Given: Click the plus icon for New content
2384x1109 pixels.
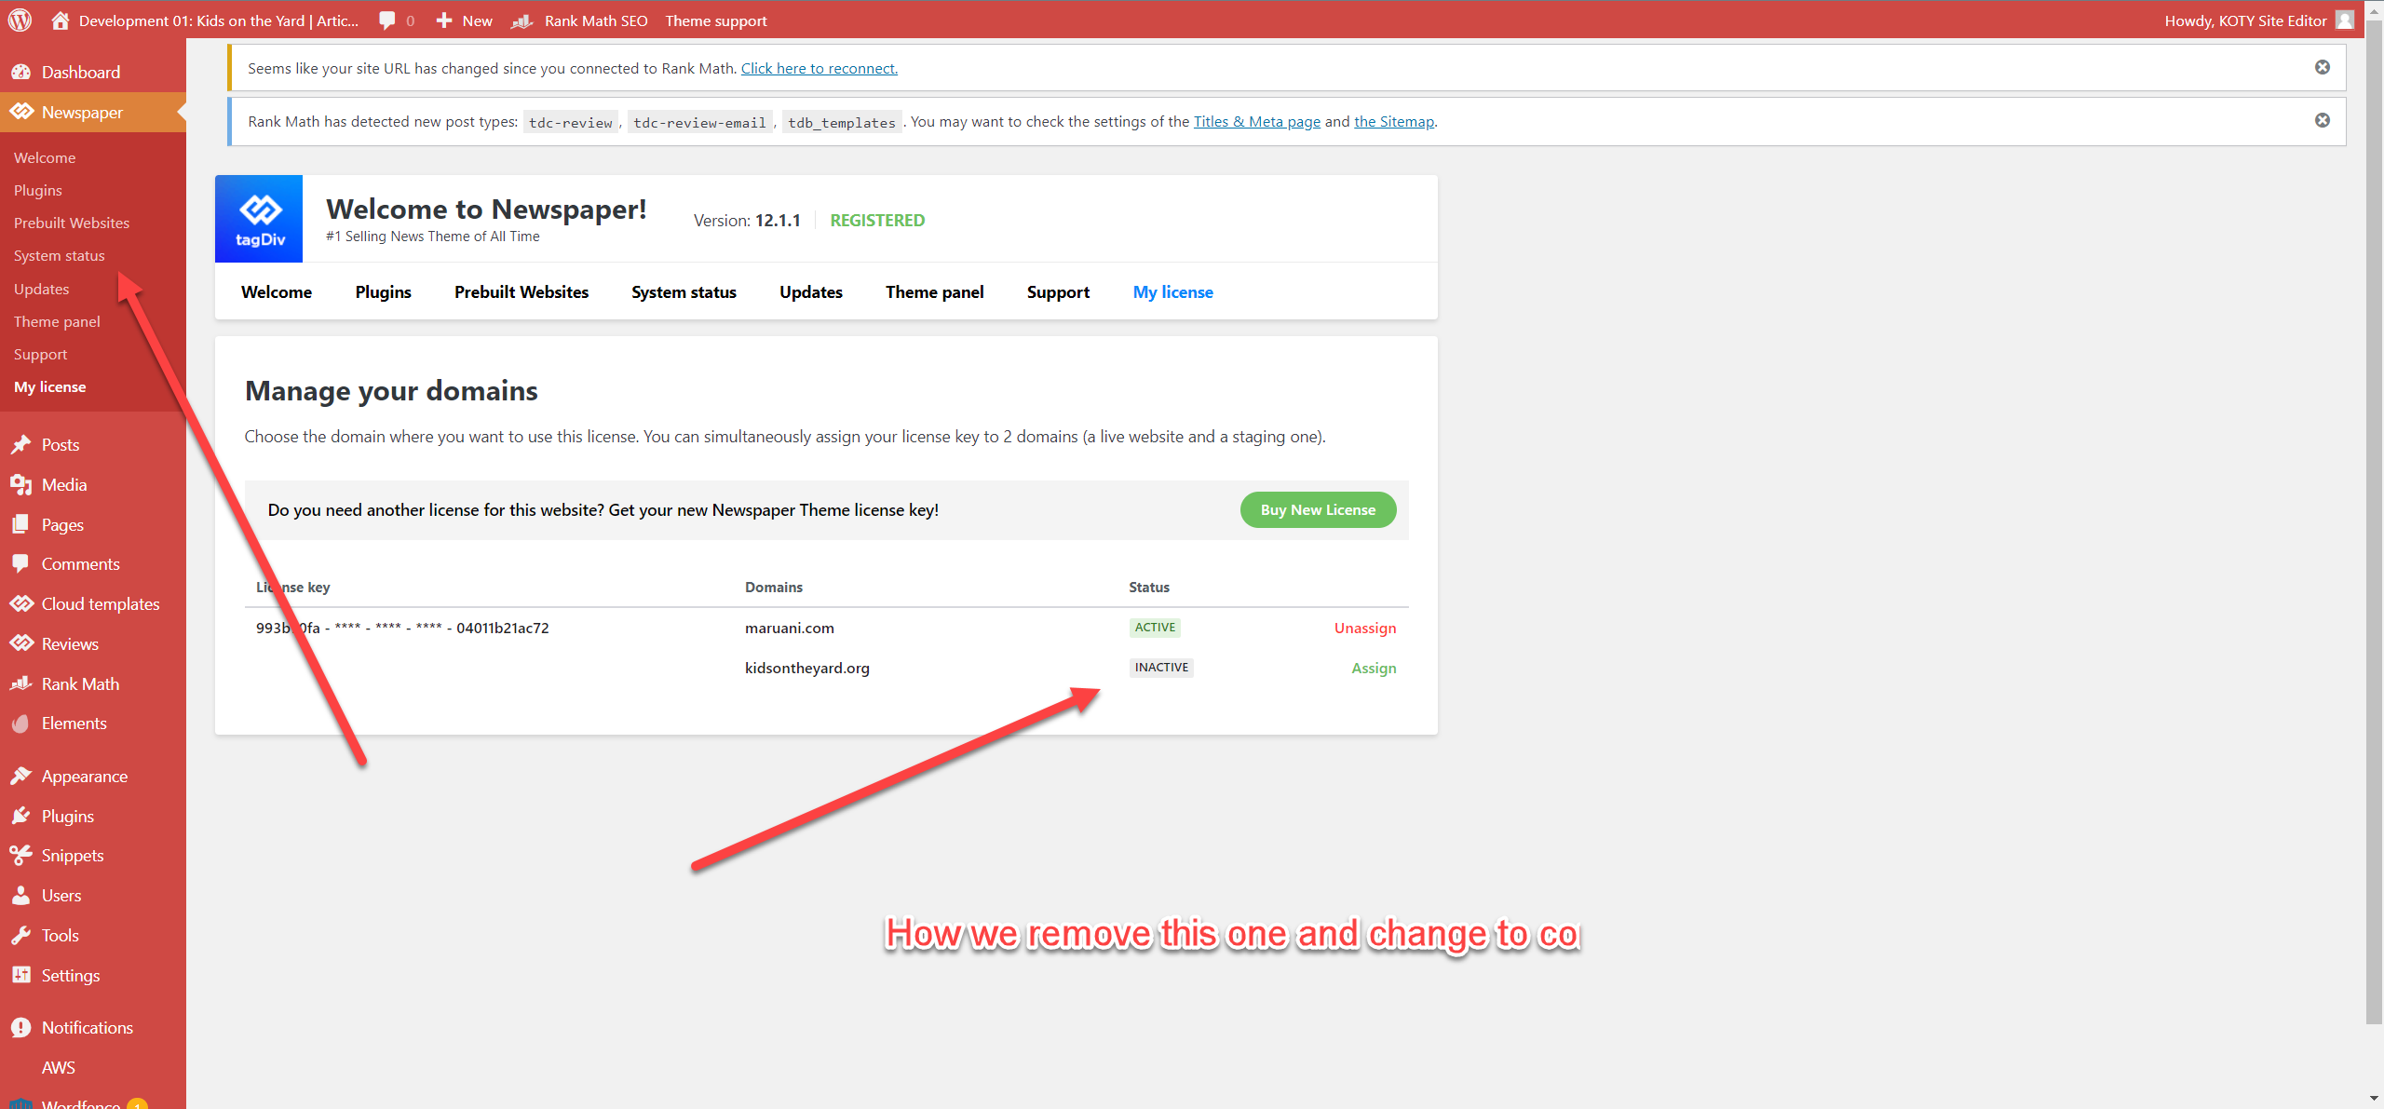Looking at the screenshot, I should click(x=444, y=20).
